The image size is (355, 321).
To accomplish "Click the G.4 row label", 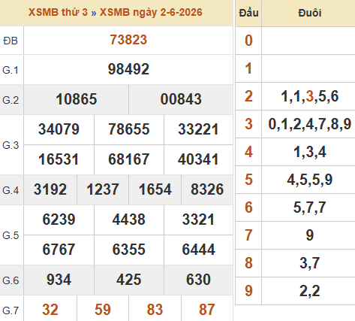I will coord(11,190).
